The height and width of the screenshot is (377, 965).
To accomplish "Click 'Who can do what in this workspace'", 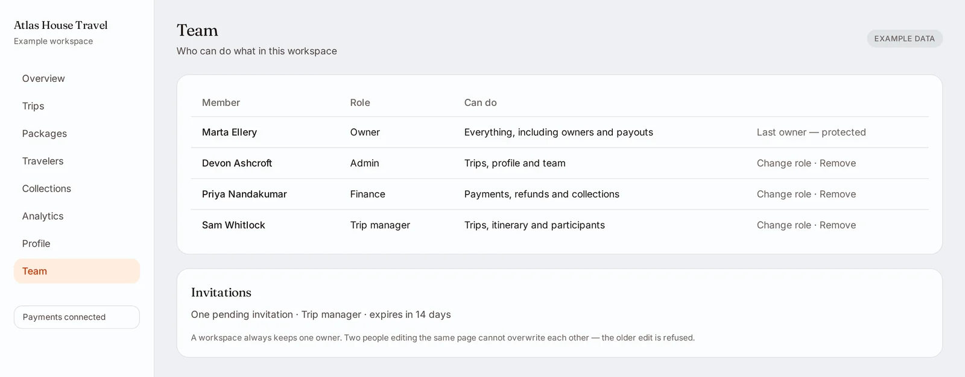I will click(x=257, y=51).
